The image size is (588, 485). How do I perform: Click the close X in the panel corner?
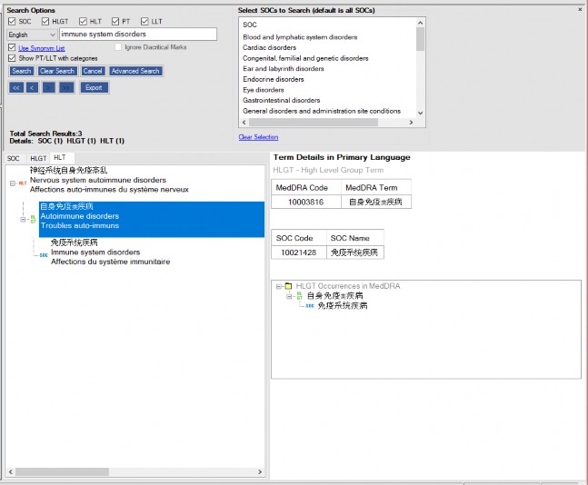click(581, 8)
